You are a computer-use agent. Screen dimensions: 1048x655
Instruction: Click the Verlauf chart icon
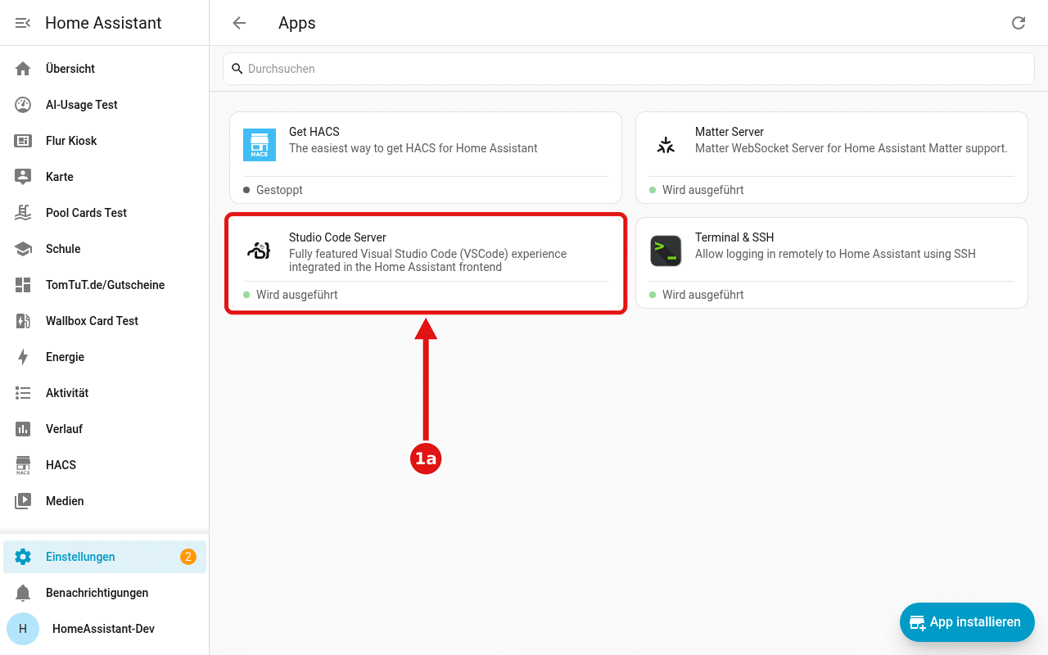tap(23, 429)
